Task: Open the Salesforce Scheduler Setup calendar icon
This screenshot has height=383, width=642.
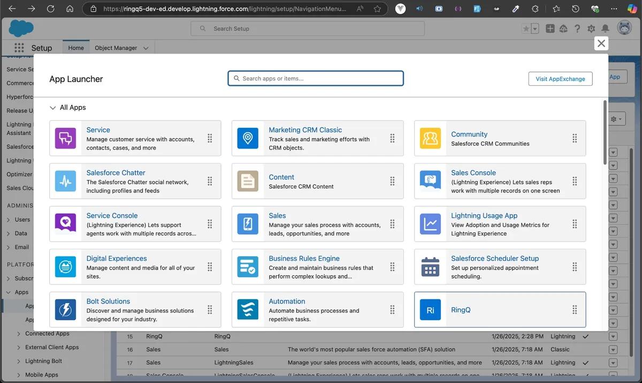Action: 430,267
